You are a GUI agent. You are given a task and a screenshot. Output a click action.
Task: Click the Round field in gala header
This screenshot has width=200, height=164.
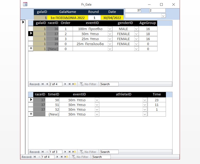click(94, 18)
